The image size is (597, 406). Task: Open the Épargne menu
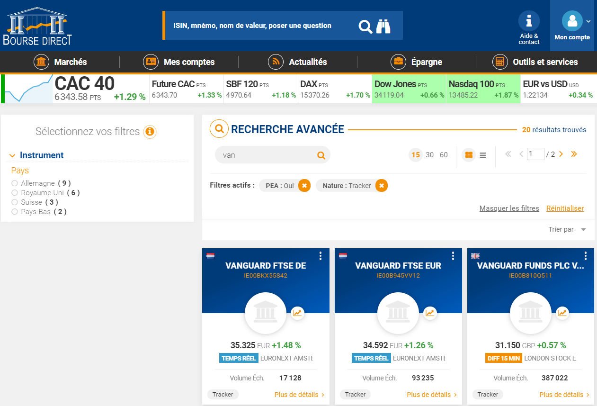[x=417, y=62]
